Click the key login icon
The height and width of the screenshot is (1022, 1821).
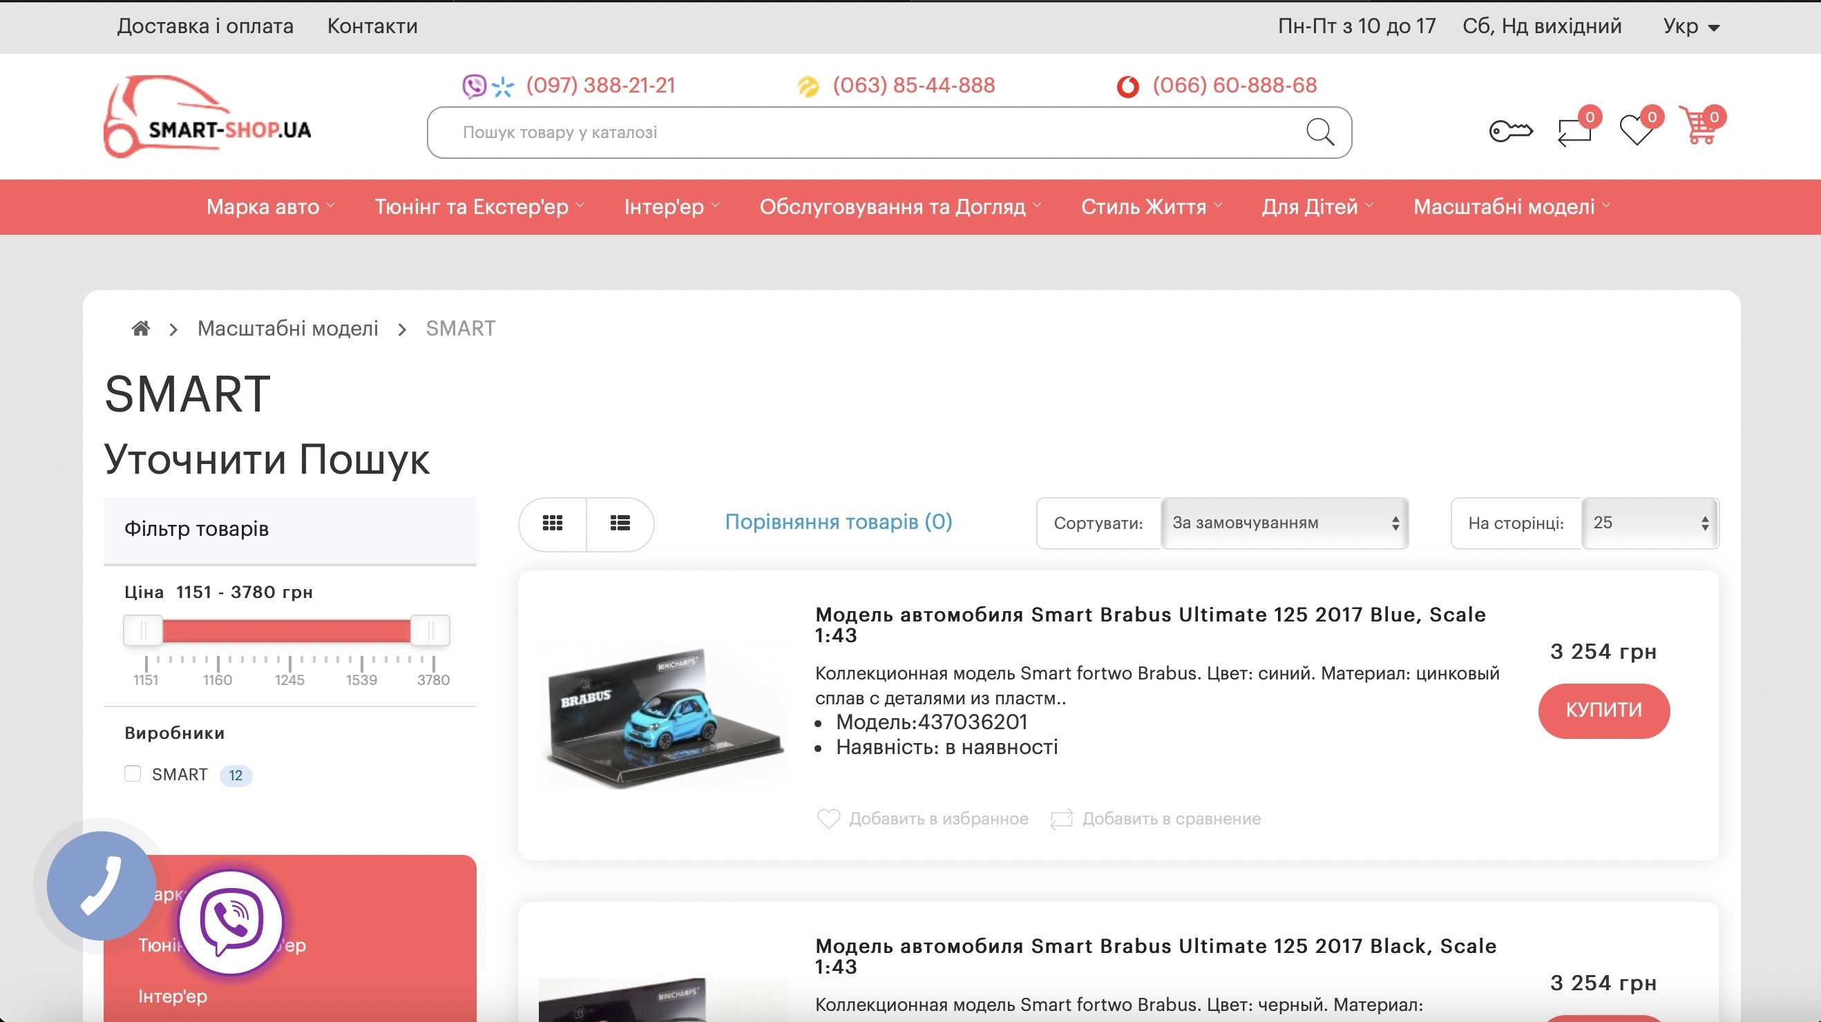[1510, 131]
